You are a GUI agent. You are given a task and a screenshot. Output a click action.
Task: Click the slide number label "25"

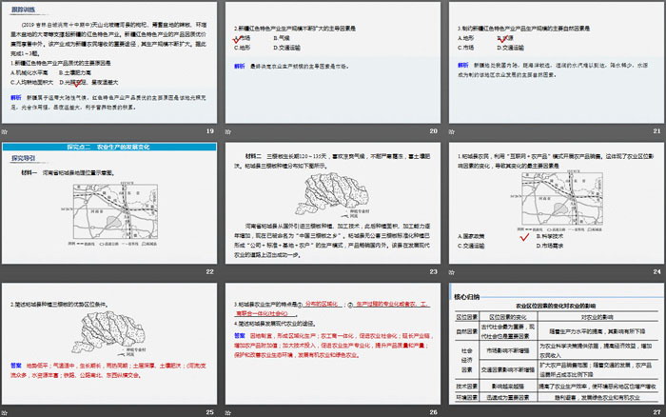[x=210, y=412]
